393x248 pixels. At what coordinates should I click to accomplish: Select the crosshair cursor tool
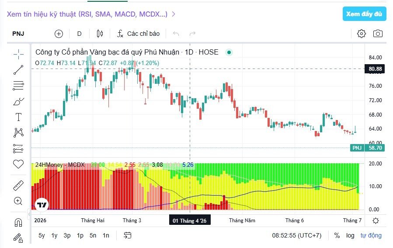coord(18,54)
